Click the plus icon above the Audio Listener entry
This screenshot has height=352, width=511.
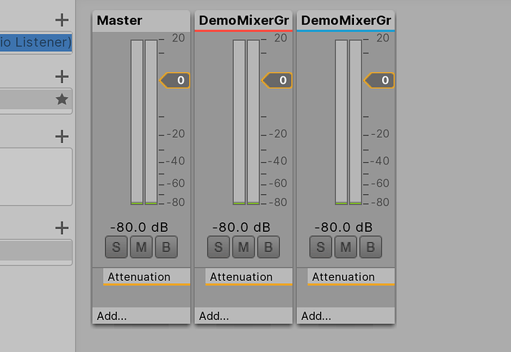[x=61, y=20]
